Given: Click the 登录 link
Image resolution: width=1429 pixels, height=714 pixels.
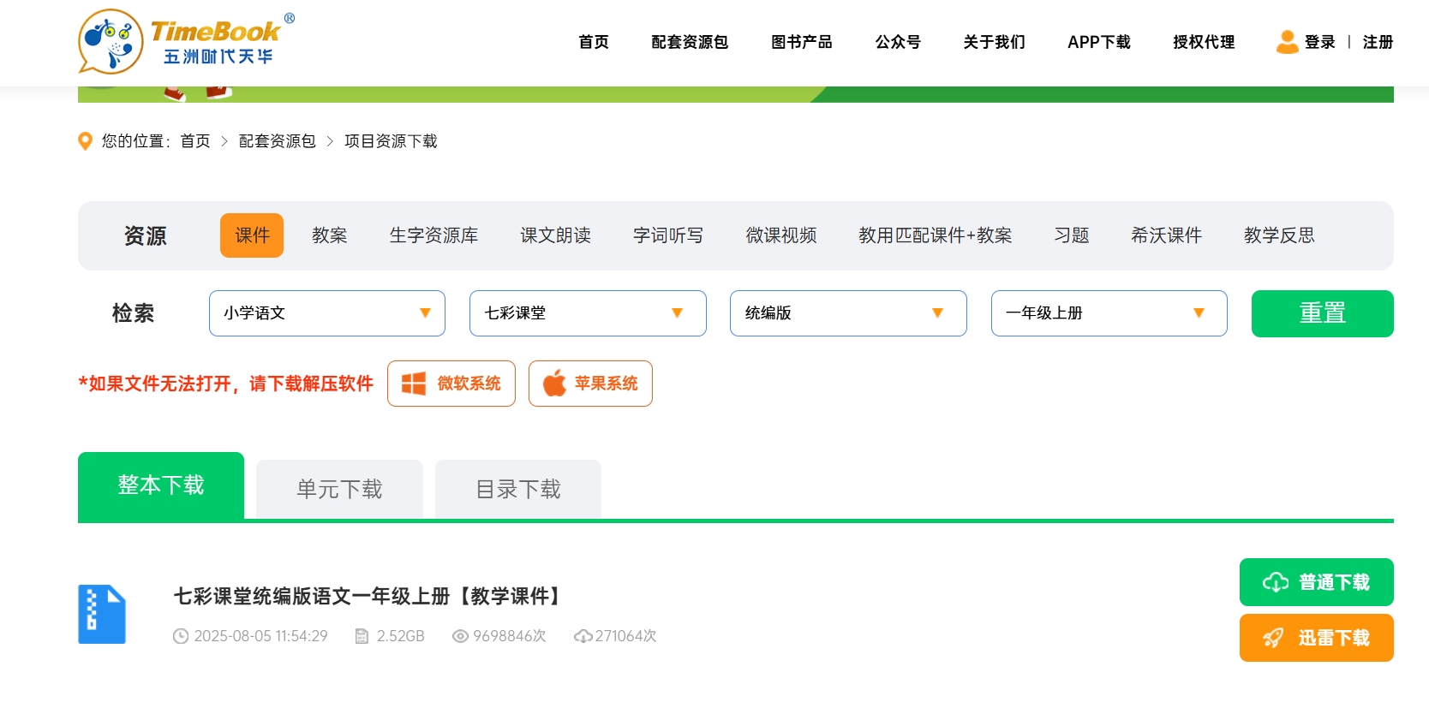Looking at the screenshot, I should click(1320, 42).
